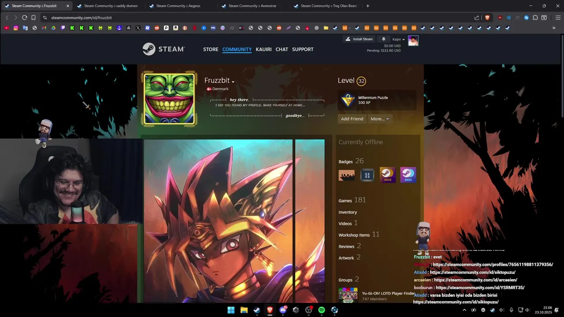Open File Explorer from the taskbar
The height and width of the screenshot is (317, 564).
pos(244,310)
